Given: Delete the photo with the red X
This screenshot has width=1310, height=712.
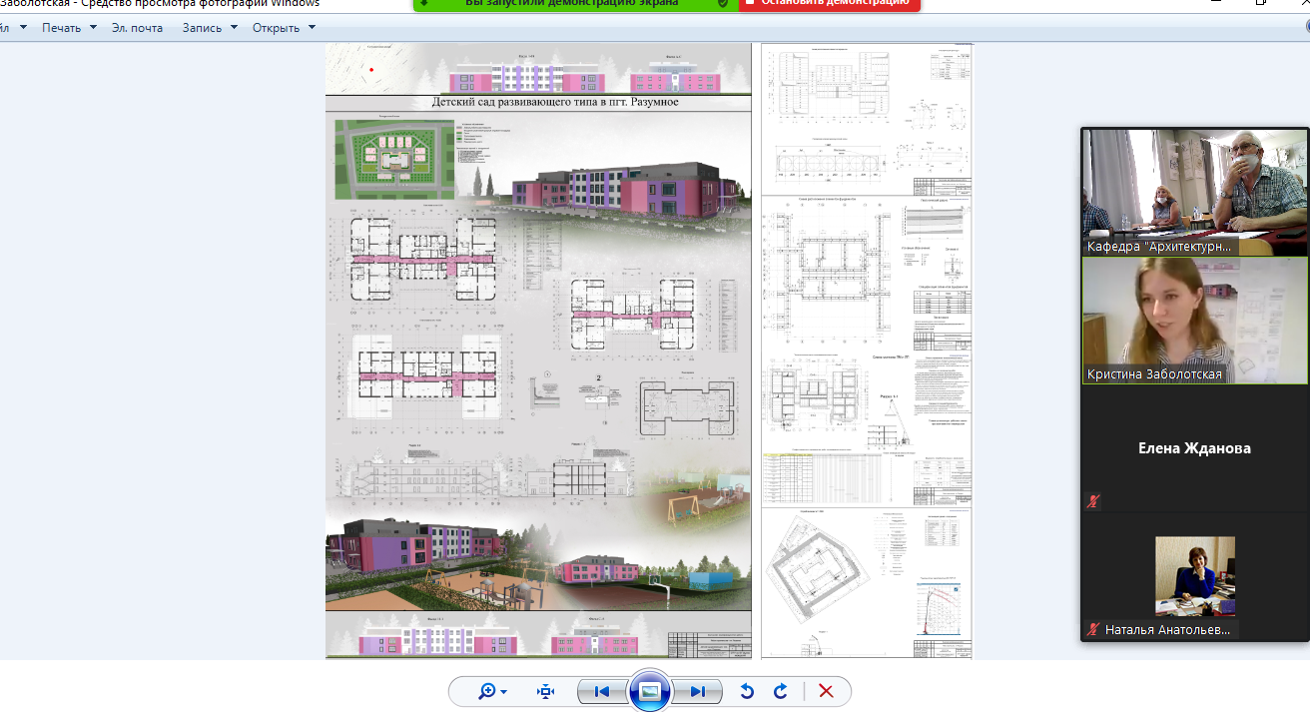Looking at the screenshot, I should coord(826,691).
